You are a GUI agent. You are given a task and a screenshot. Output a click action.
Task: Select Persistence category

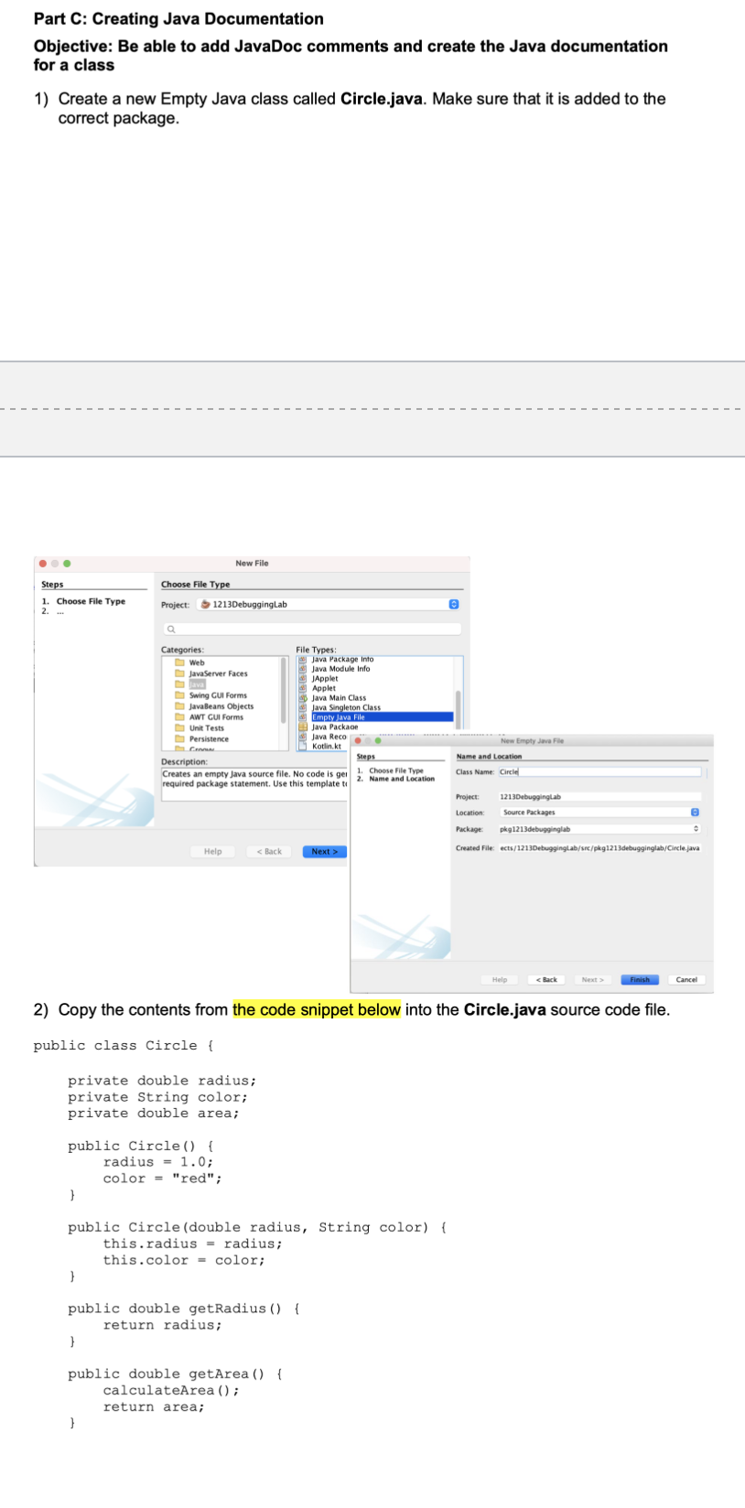tap(202, 739)
